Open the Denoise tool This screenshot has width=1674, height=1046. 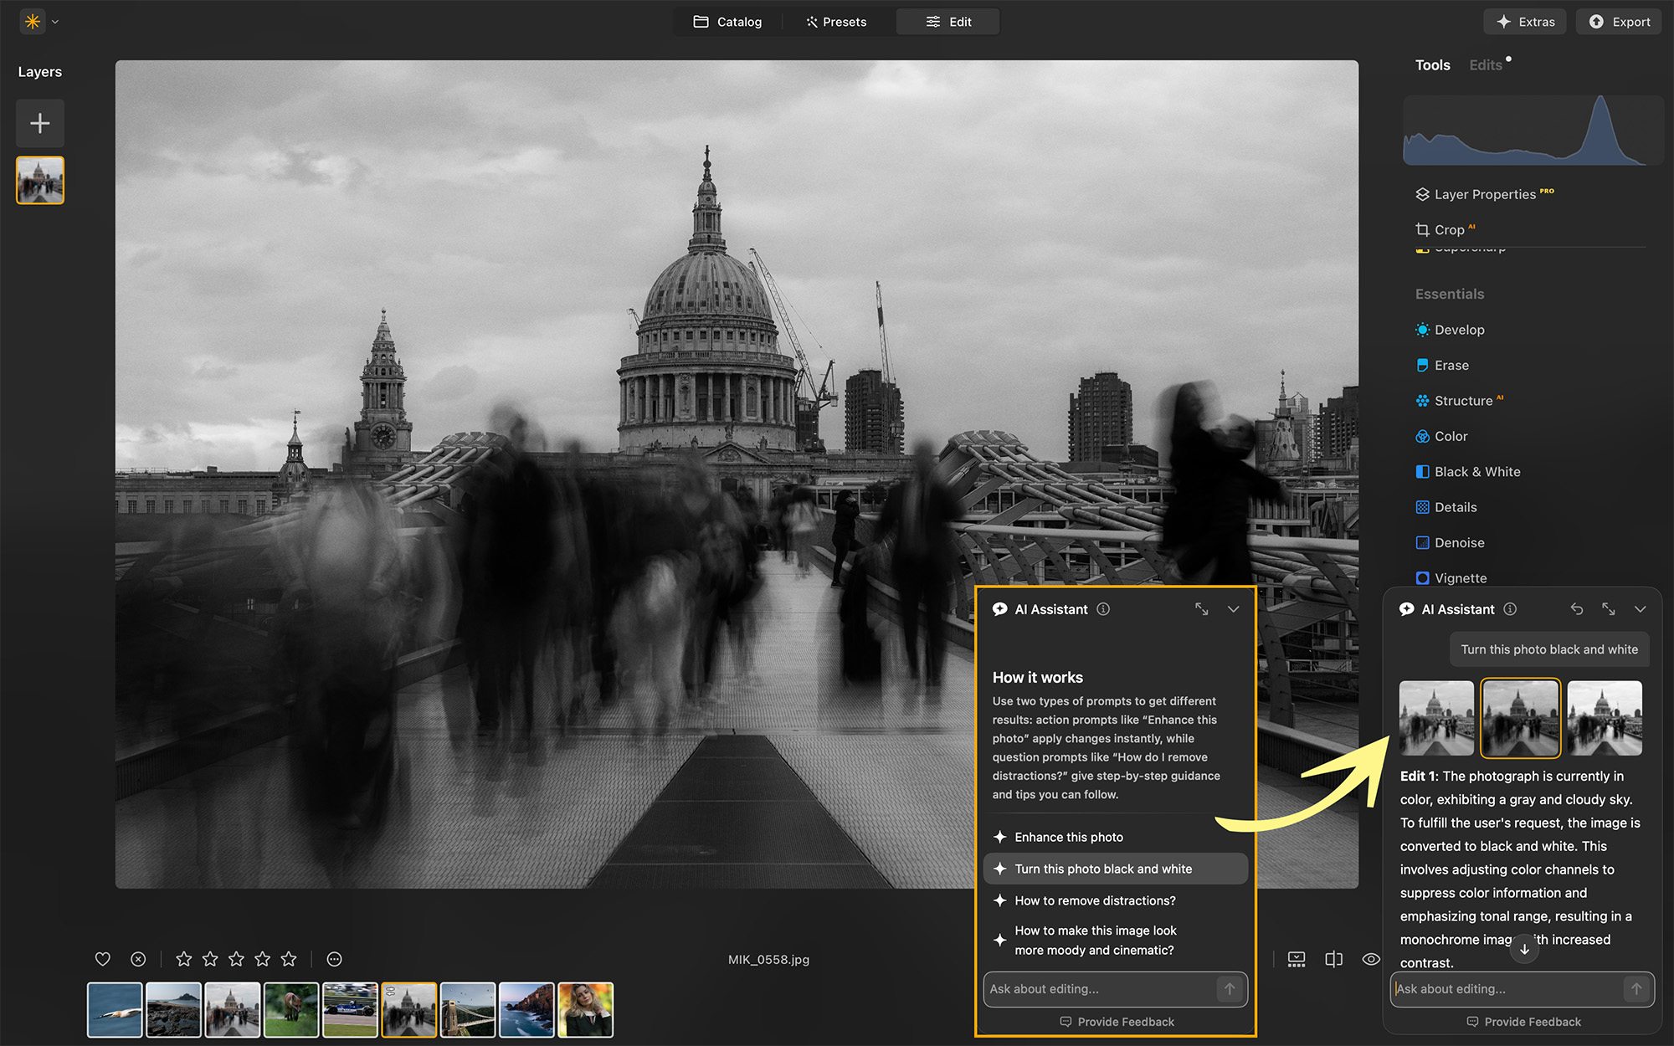1458,542
